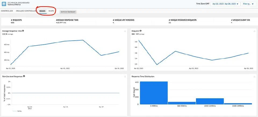Open the Apr 22 - Apr 28 date range dropdown
The image size is (258, 117).
click(225, 4)
